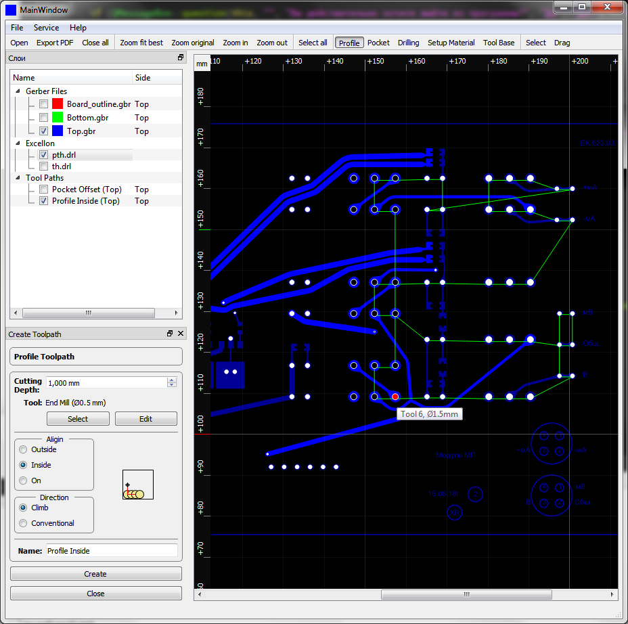Image resolution: width=628 pixels, height=624 pixels.
Task: Uncheck the Top.gbr layer checkbox
Action: [44, 131]
